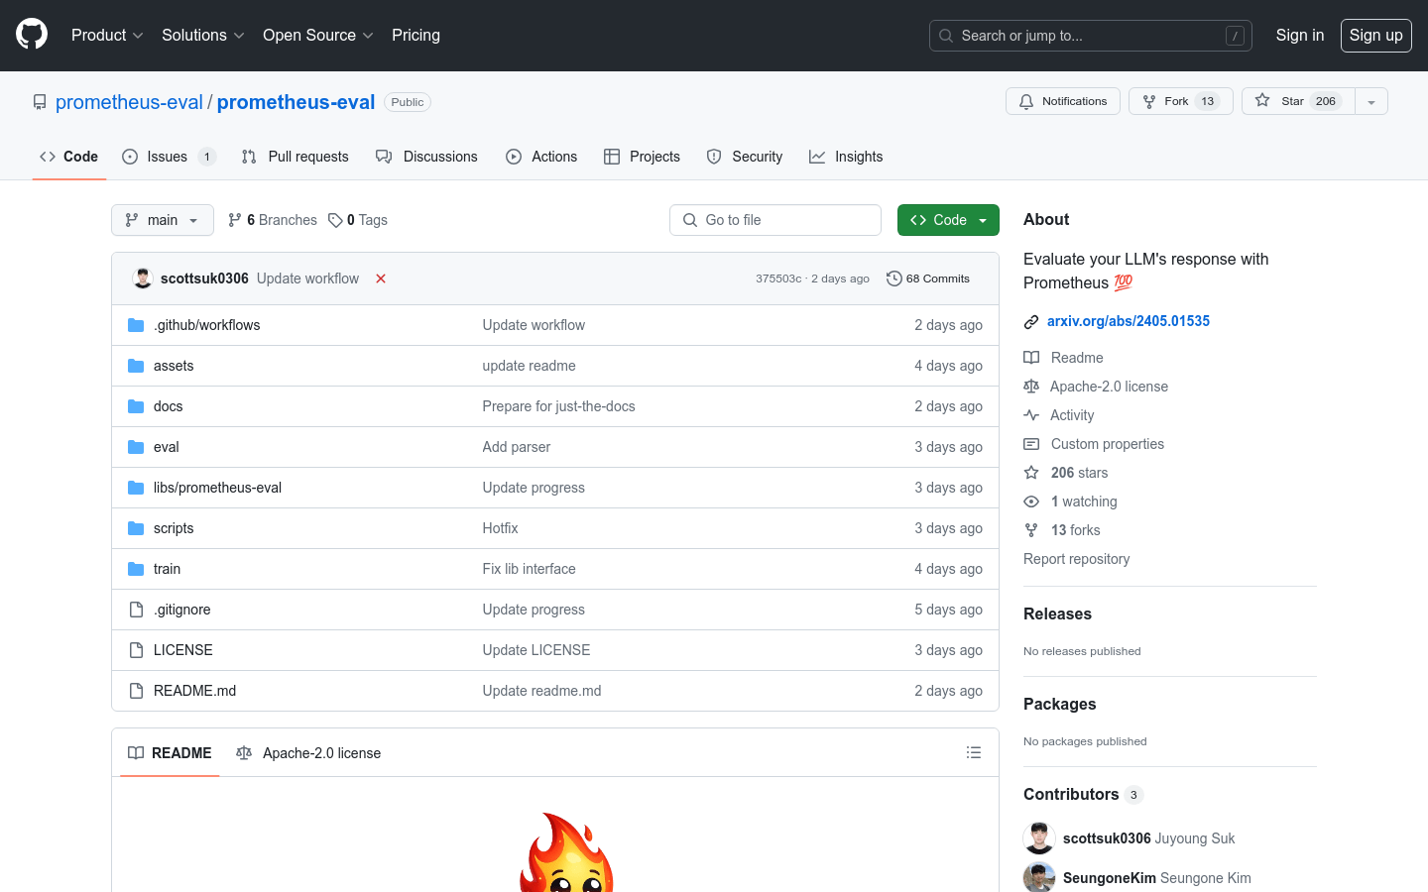The image size is (1428, 892).
Task: Click the stars icon in About sidebar
Action: (x=1031, y=473)
